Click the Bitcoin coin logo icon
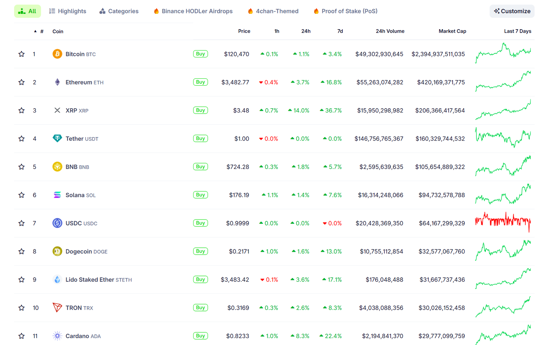The width and height of the screenshot is (550, 345). pyautogui.click(x=57, y=54)
